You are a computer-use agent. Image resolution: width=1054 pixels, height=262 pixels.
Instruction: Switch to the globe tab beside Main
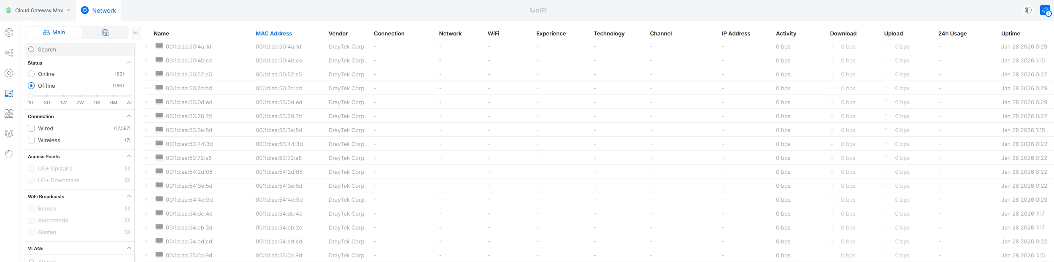click(105, 32)
